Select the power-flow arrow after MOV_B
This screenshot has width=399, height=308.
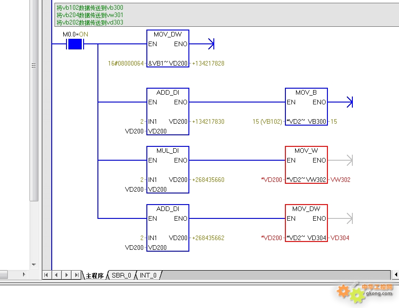click(350, 102)
